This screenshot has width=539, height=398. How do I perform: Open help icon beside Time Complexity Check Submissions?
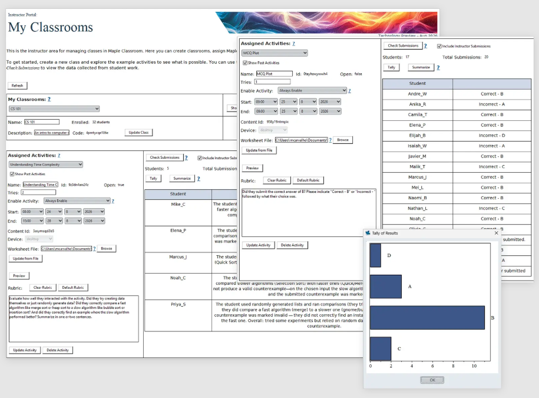(186, 157)
